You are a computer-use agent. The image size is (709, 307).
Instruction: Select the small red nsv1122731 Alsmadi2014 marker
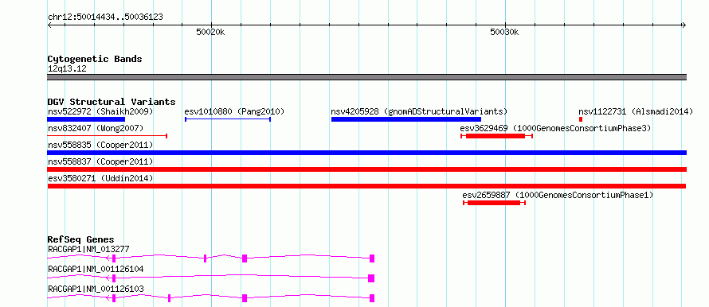pos(581,119)
